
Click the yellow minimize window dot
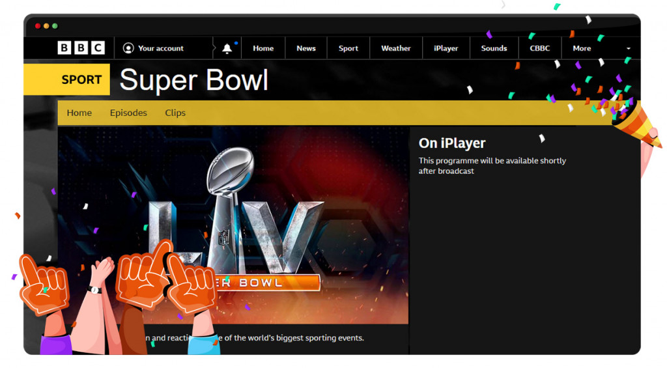click(x=46, y=26)
